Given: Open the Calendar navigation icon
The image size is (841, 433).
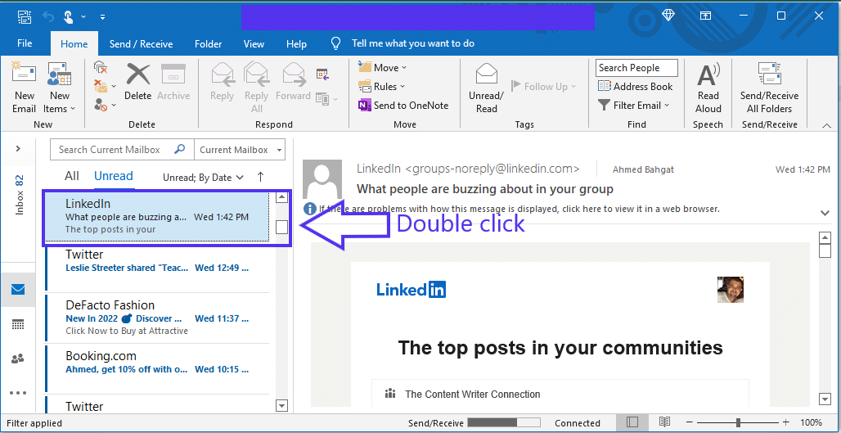Looking at the screenshot, I should 18,324.
